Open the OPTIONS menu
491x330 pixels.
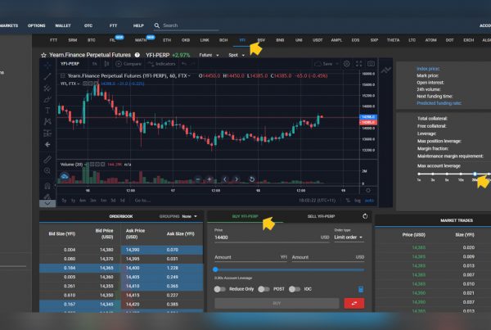point(36,25)
